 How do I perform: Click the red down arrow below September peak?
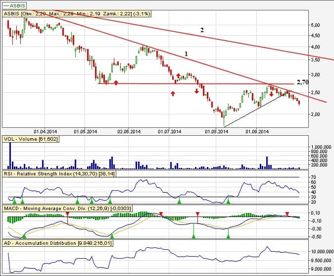(x=271, y=94)
